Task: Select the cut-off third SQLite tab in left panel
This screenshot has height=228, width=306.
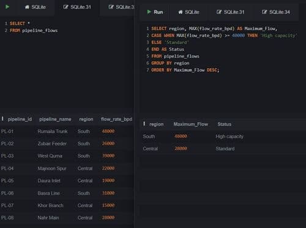Action: 121,7
